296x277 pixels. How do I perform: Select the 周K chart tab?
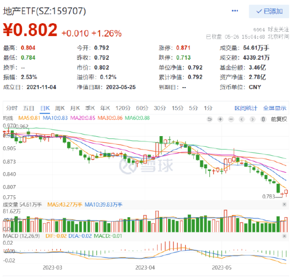[60, 108]
